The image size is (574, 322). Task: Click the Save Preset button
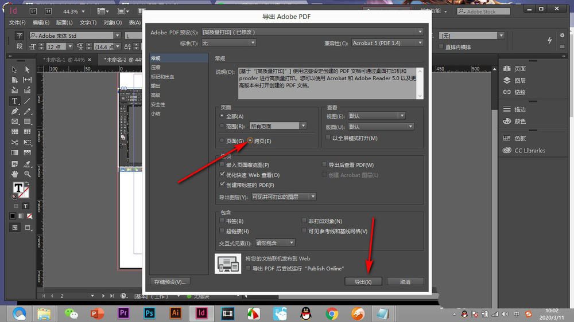(170, 281)
